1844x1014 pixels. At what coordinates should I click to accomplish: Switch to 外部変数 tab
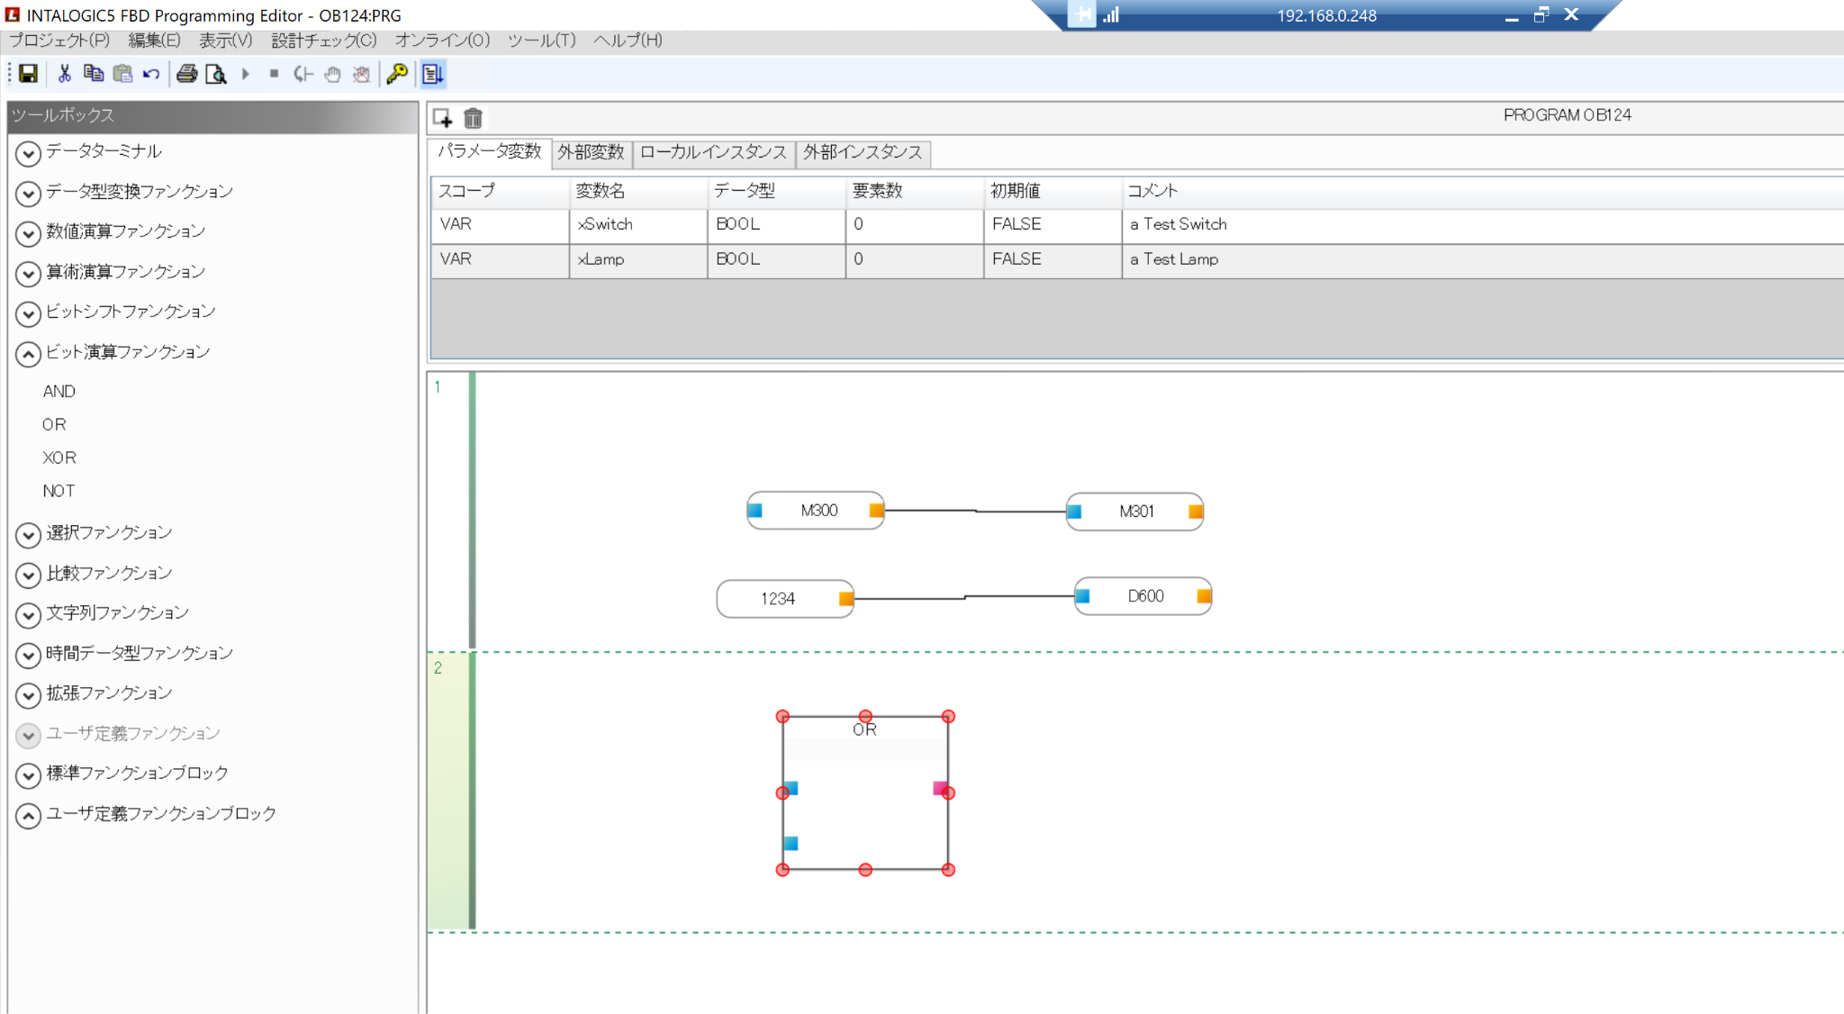click(591, 153)
